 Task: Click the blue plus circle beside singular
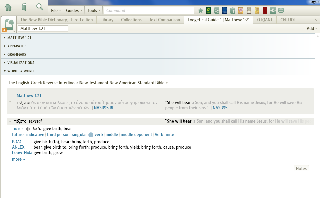pos(91,135)
